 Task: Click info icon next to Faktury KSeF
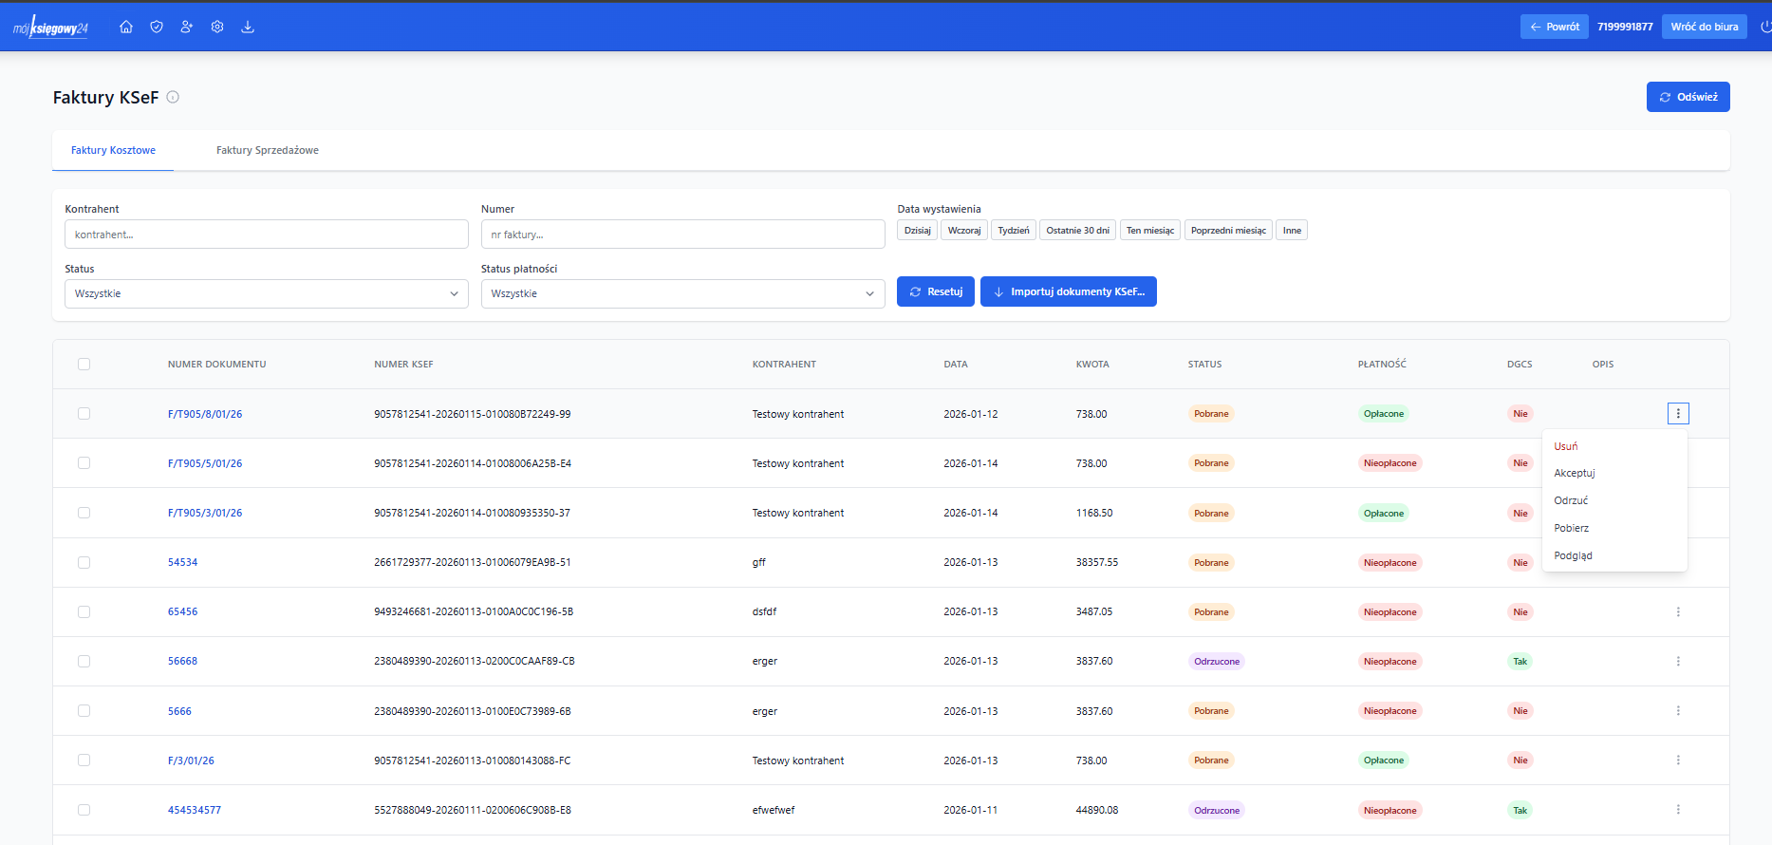(x=173, y=97)
